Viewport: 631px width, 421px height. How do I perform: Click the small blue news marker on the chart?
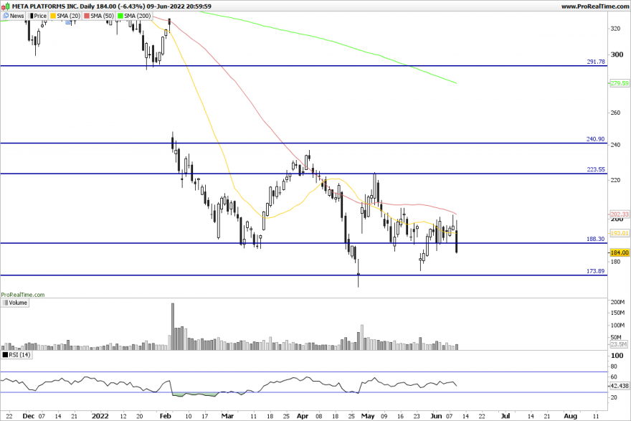click(68, 22)
